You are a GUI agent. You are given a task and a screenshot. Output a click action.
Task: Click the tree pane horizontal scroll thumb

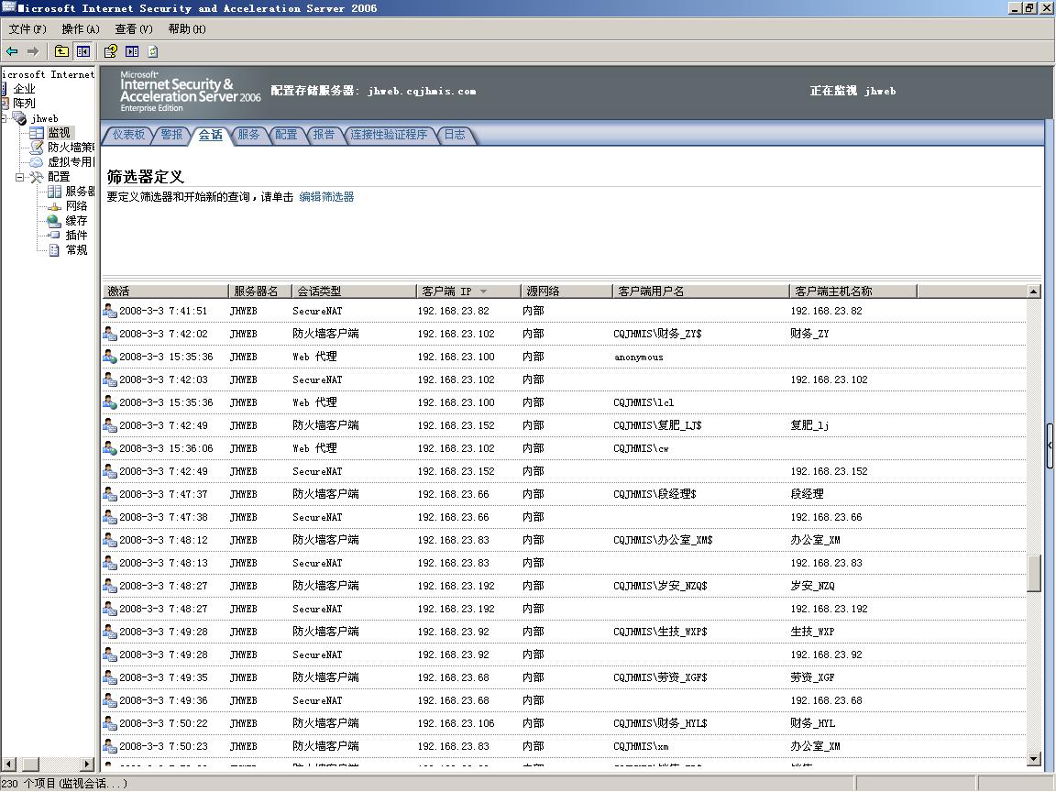tap(30, 764)
